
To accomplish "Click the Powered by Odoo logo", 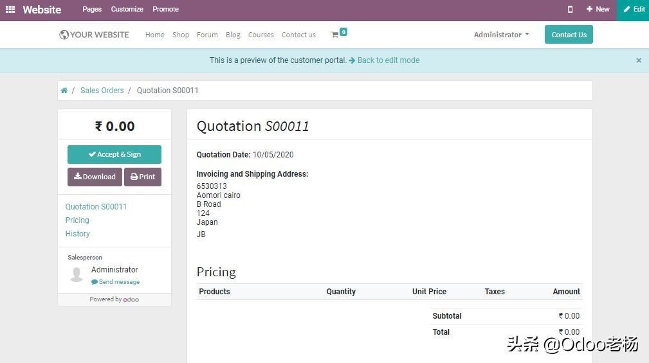I will (131, 299).
